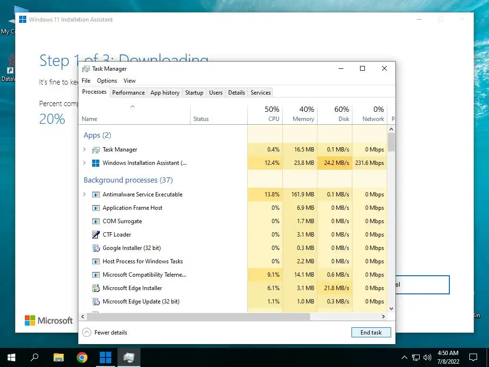Click the horizontal scrollbar right arrow
The height and width of the screenshot is (367, 489).
point(383,316)
